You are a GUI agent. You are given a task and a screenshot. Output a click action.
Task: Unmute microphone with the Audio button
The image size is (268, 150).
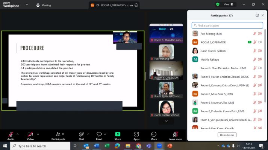[x=11, y=134]
